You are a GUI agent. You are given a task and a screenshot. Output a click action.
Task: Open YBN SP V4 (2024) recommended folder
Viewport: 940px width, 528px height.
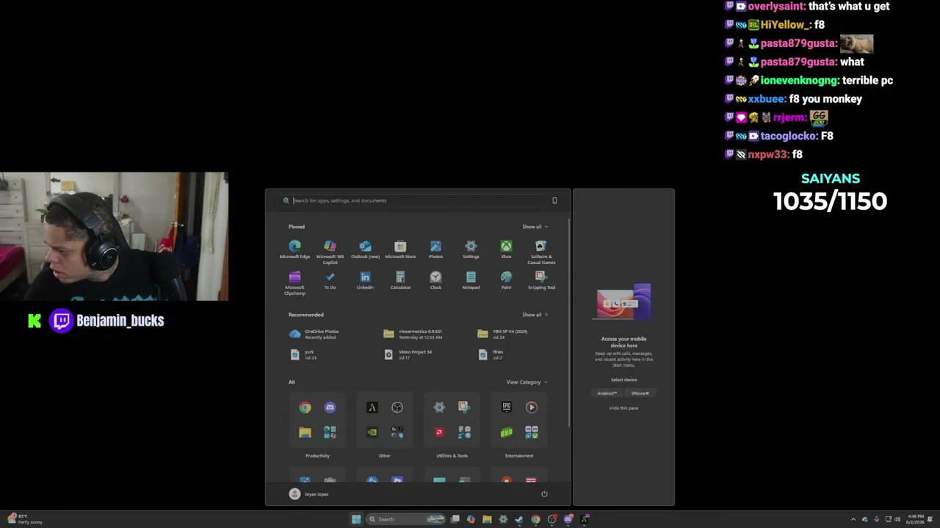point(503,334)
